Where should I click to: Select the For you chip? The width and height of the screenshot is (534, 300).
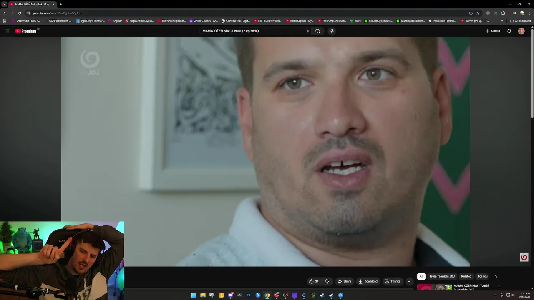(x=483, y=276)
